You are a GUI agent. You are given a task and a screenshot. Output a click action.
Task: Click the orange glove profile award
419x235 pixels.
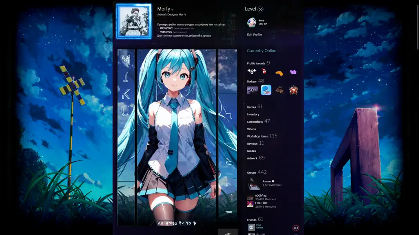coord(279,73)
